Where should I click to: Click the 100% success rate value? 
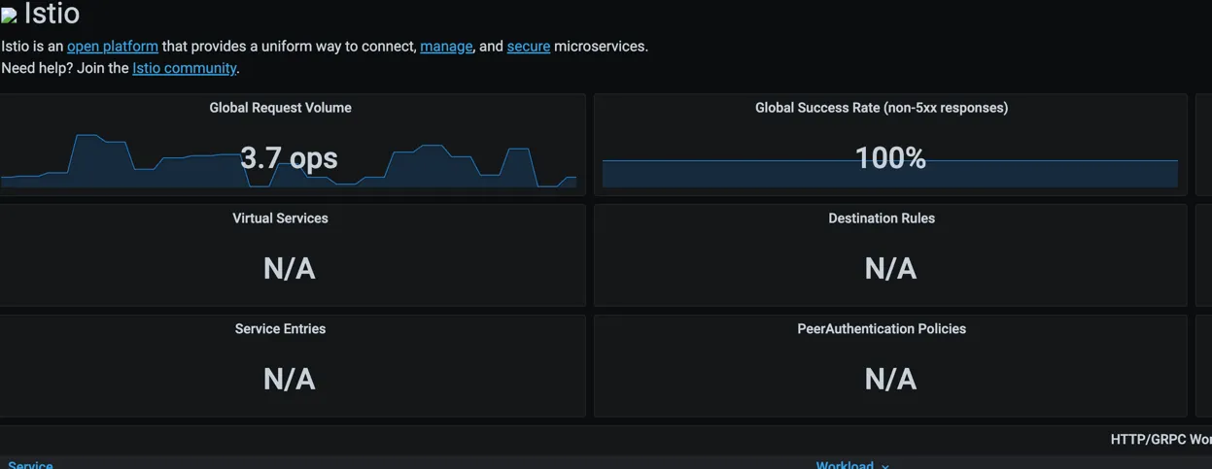pos(890,157)
